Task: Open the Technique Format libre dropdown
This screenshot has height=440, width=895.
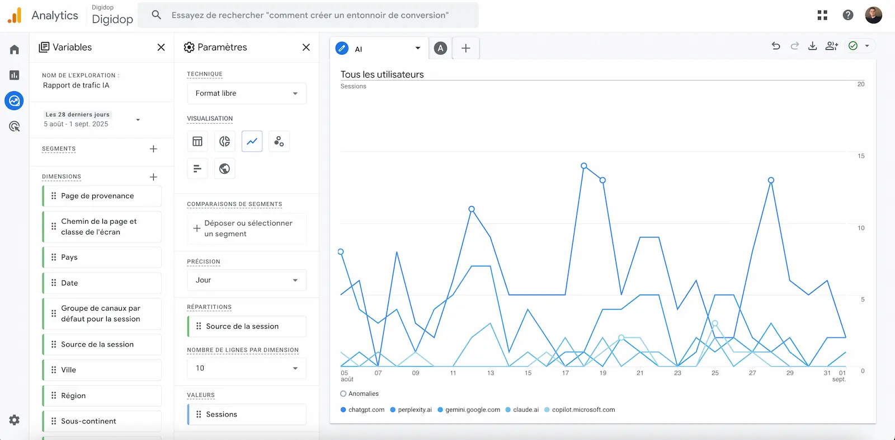Action: pyautogui.click(x=247, y=93)
